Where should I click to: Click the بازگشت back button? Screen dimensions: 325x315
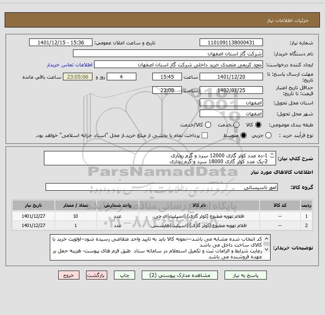[x=97, y=275]
